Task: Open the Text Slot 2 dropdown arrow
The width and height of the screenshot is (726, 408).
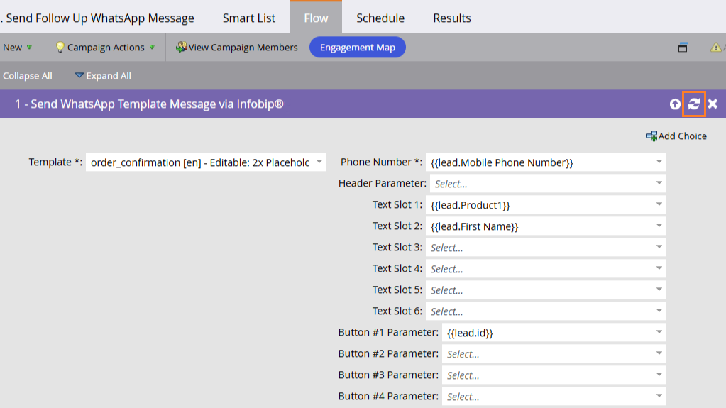Action: [659, 226]
